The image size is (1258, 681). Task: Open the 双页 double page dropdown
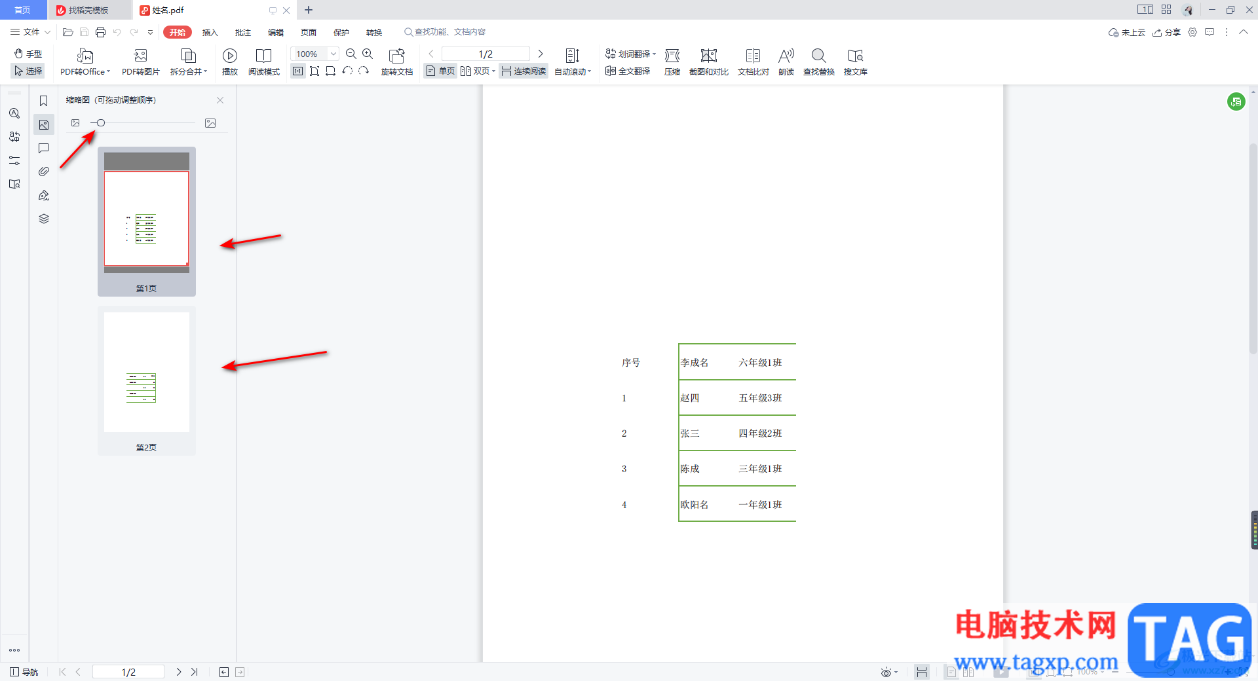click(478, 71)
